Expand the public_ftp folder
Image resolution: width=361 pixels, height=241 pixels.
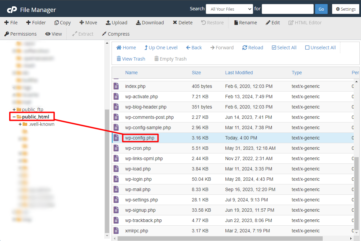(x=14, y=110)
